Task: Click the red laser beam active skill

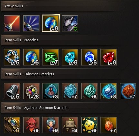Action: click(x=12, y=23)
